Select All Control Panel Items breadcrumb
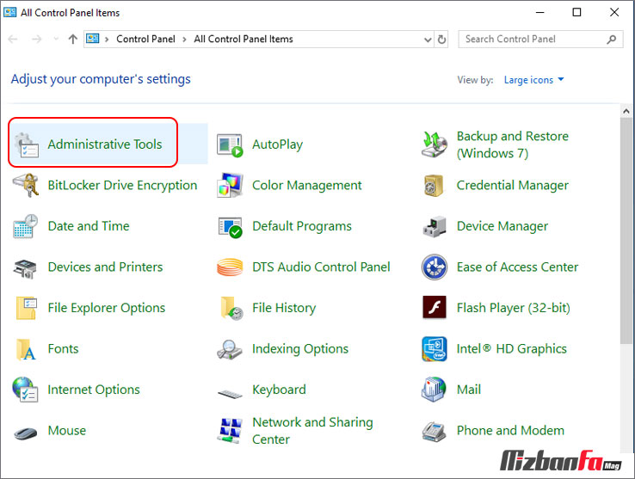635x479 pixels. [244, 39]
